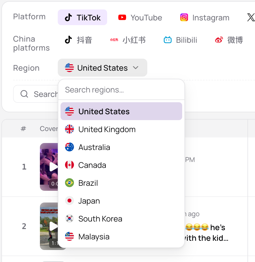Choose the Bilibili China platform
This screenshot has height=262, width=255.
[x=180, y=40]
